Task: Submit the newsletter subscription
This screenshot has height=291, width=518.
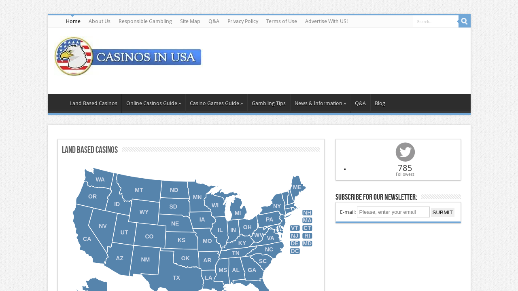Action: click(443, 212)
